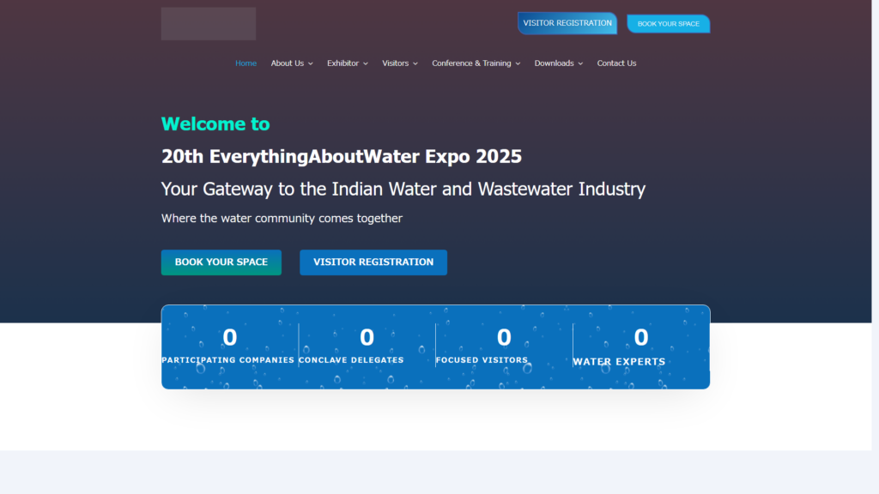The height and width of the screenshot is (494, 879).
Task: Click Where the water community comes together
Action: pyautogui.click(x=282, y=219)
